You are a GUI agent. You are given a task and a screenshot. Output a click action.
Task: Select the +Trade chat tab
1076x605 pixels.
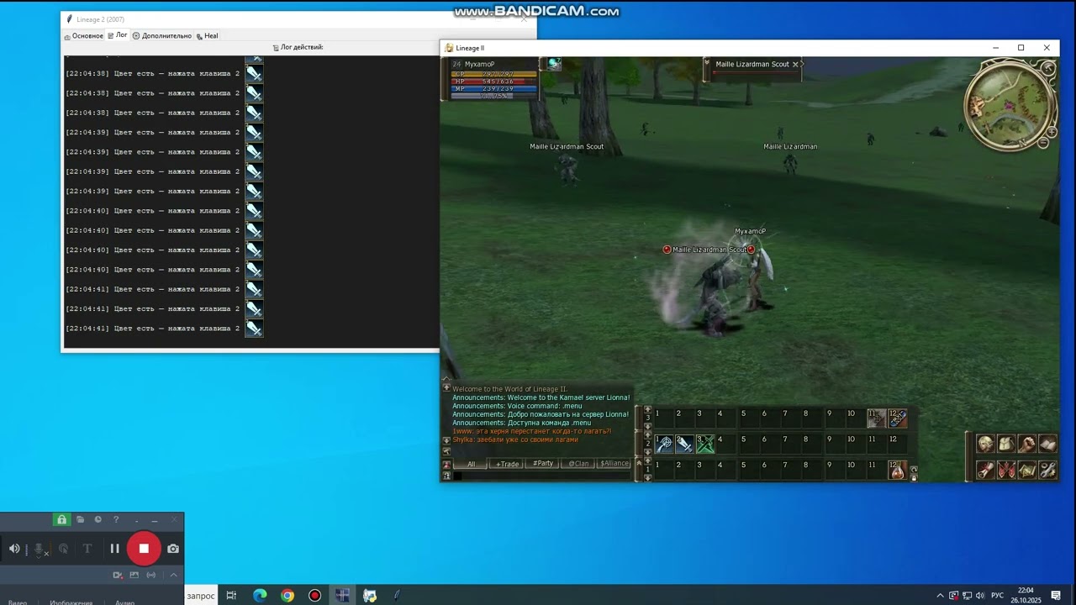coord(507,464)
